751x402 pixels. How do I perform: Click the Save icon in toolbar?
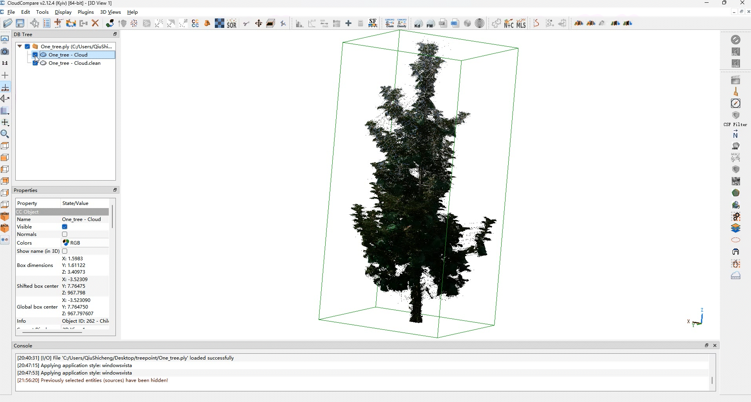(x=20, y=24)
